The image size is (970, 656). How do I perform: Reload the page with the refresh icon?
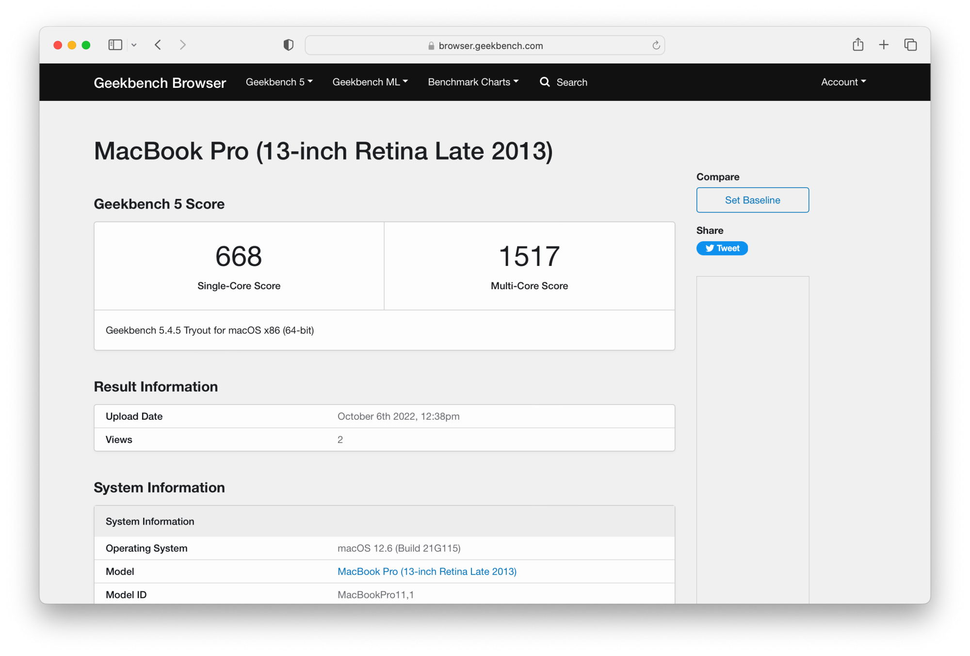(656, 45)
